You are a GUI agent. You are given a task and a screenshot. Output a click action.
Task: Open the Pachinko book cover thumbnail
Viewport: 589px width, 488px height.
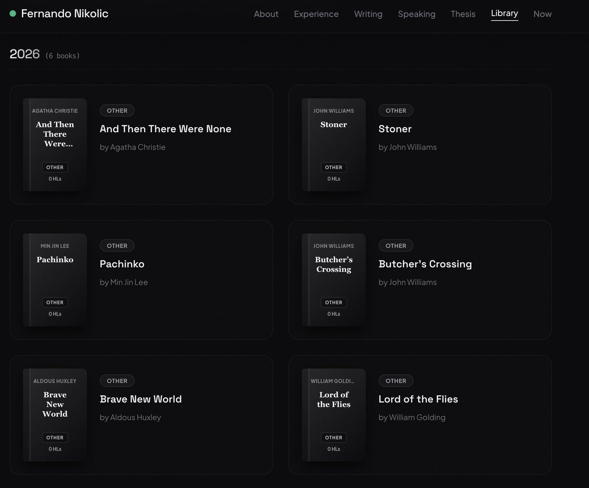click(55, 280)
